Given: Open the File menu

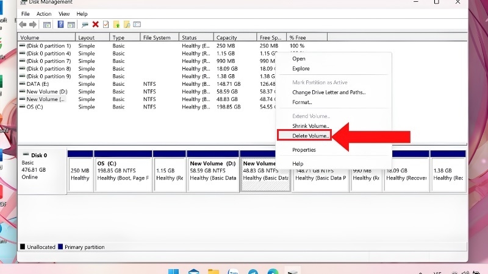Looking at the screenshot, I should coord(25,13).
